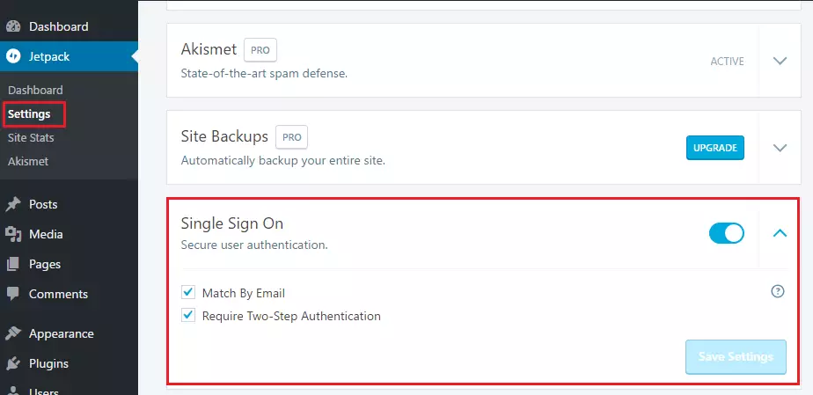This screenshot has width=813, height=395.
Task: Click the Media library icon
Action: [x=13, y=234]
